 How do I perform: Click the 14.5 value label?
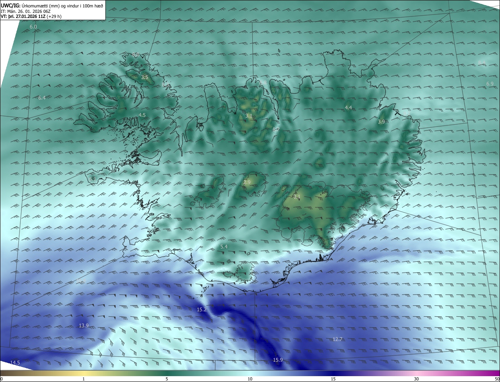(x=15, y=362)
